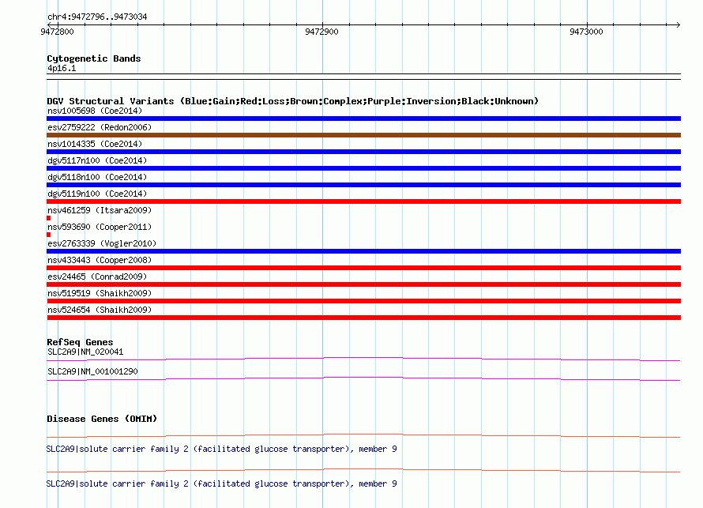703x508 pixels.
Task: Open variant dgv5117n100 (Coe2014) label
Action: 97,160
